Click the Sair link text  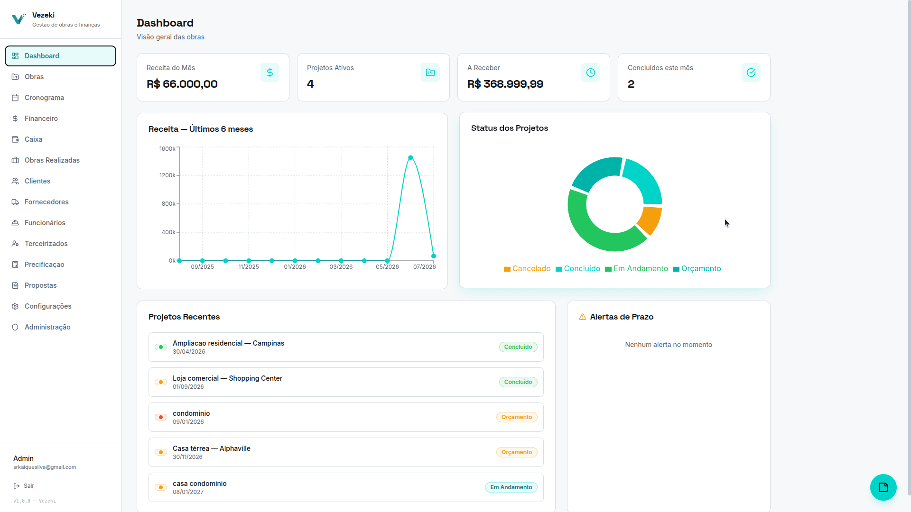point(29,486)
